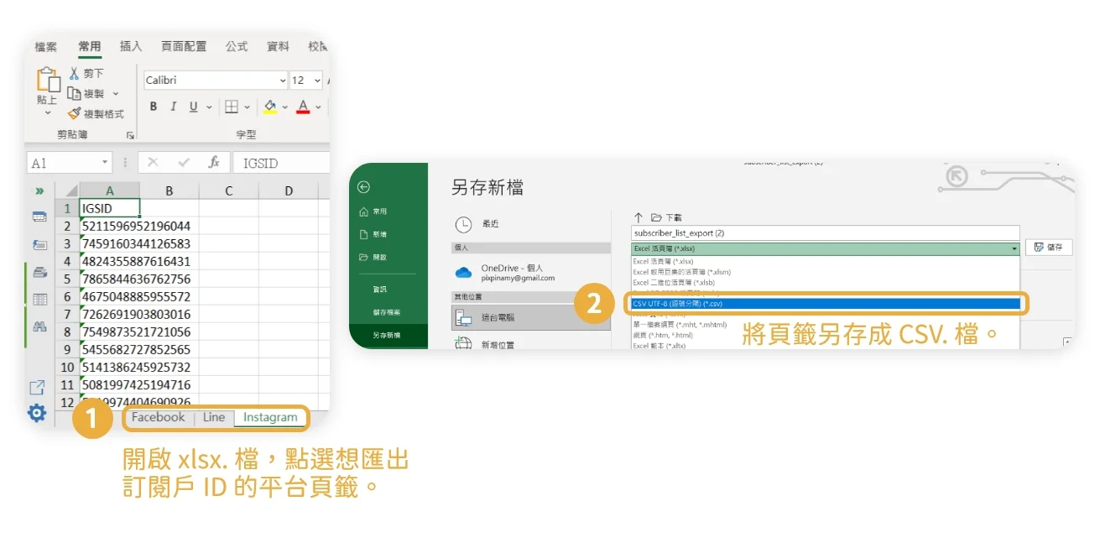The image size is (1100, 543).
Task: Open the Calibri font name dropdown
Action: click(x=283, y=81)
